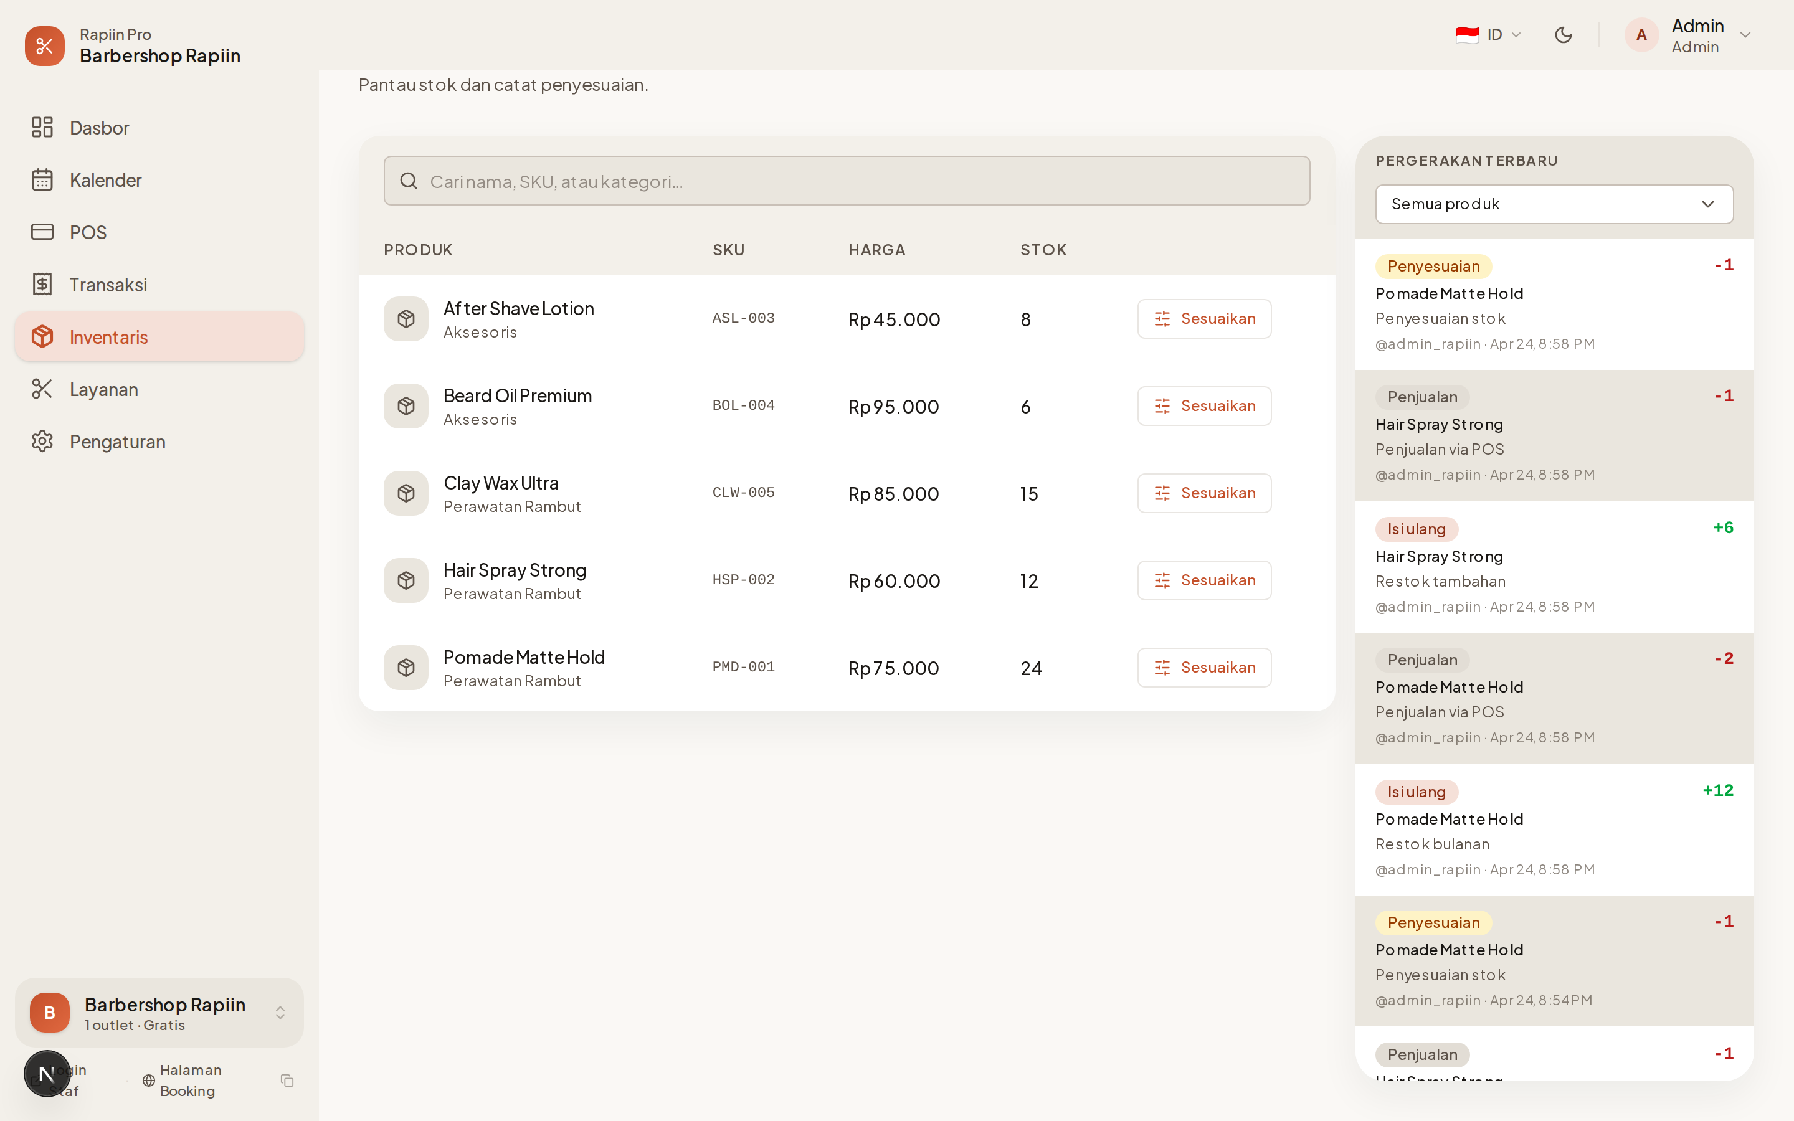Click the copy booking link icon
This screenshot has height=1121, width=1794.
click(288, 1081)
